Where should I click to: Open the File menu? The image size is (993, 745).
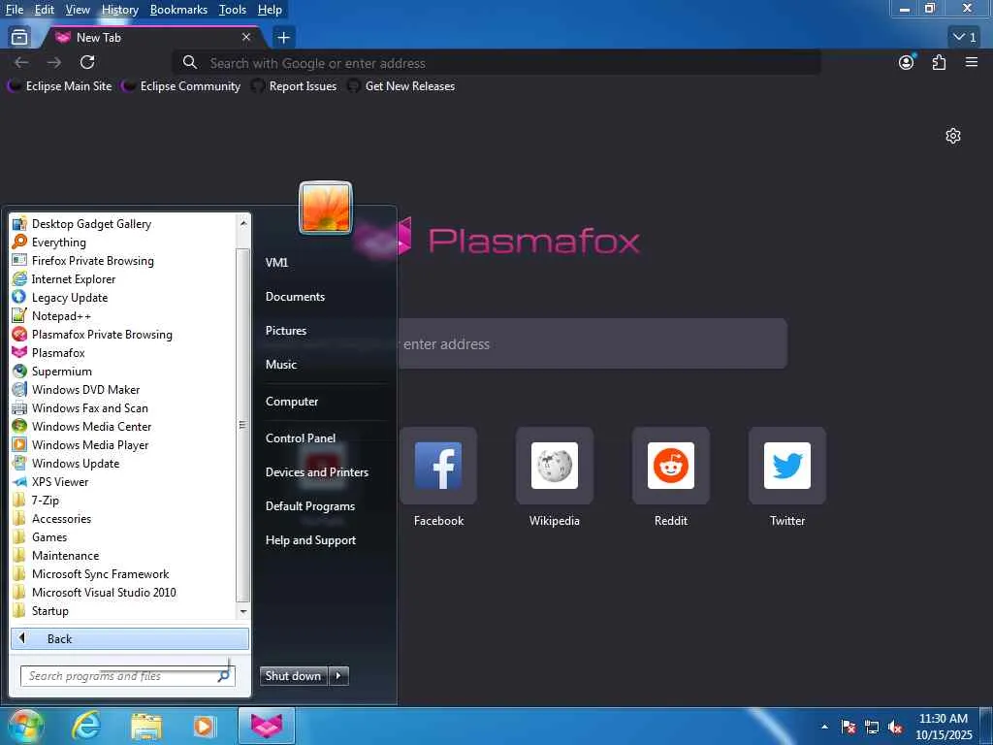point(15,10)
